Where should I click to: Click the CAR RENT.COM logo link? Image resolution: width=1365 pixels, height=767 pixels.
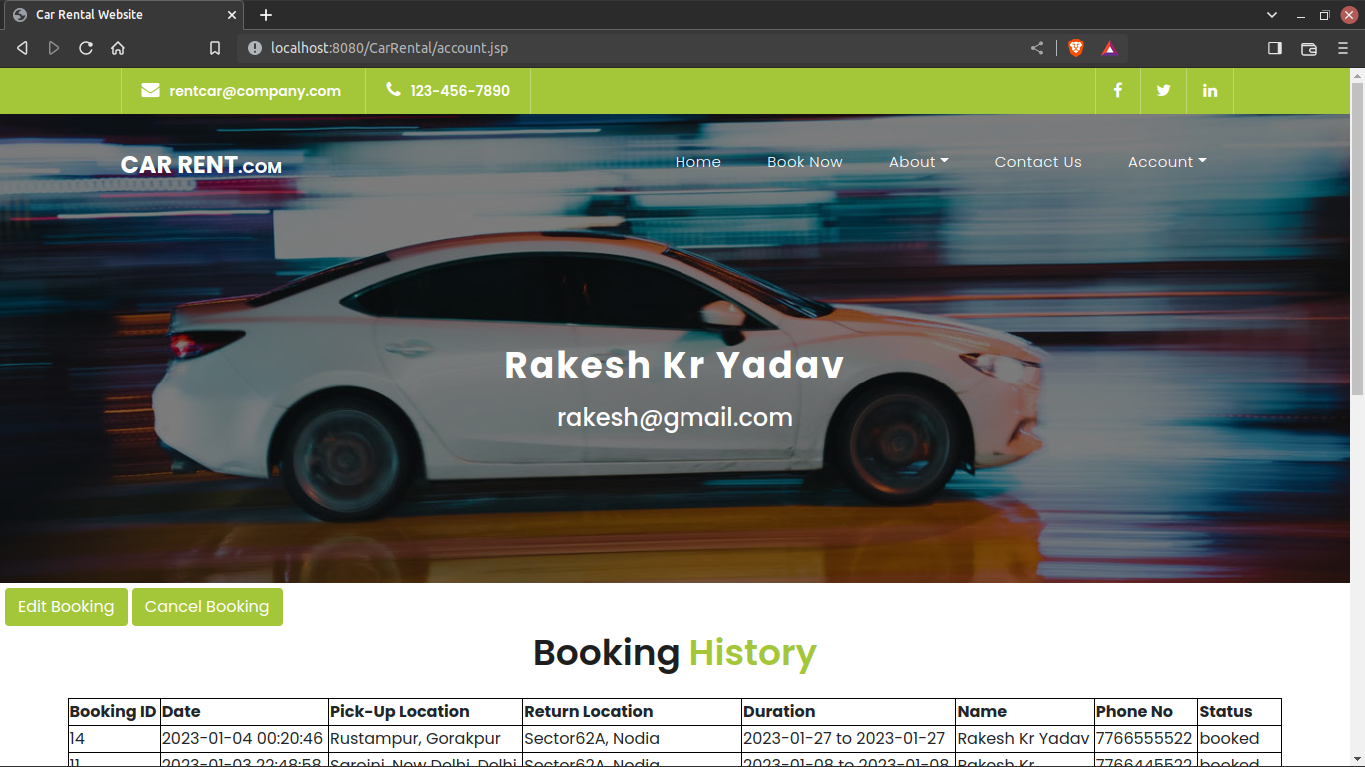pyautogui.click(x=201, y=165)
